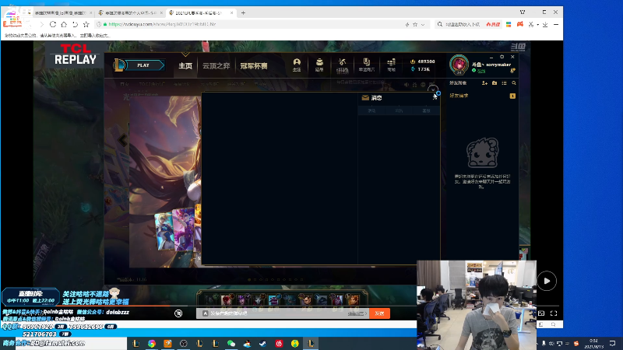This screenshot has height=350, width=623.
Task: Switch to the first browser tab
Action: point(60,12)
